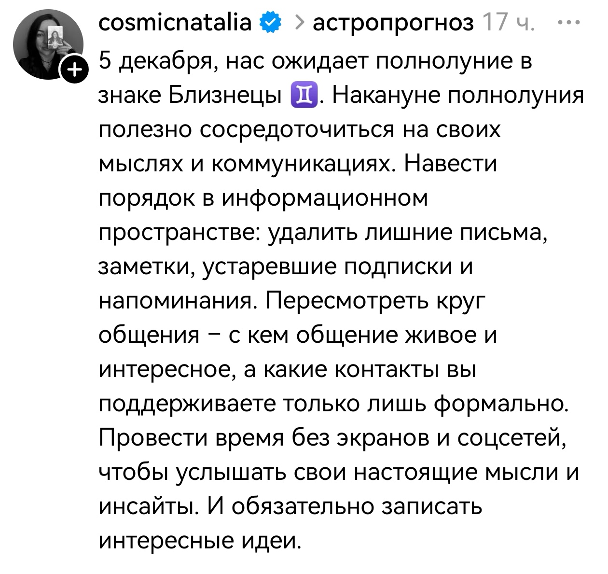Image resolution: width=608 pixels, height=574 pixels.
Task: Click the arrow pointing to астропрогноз
Action: (300, 22)
